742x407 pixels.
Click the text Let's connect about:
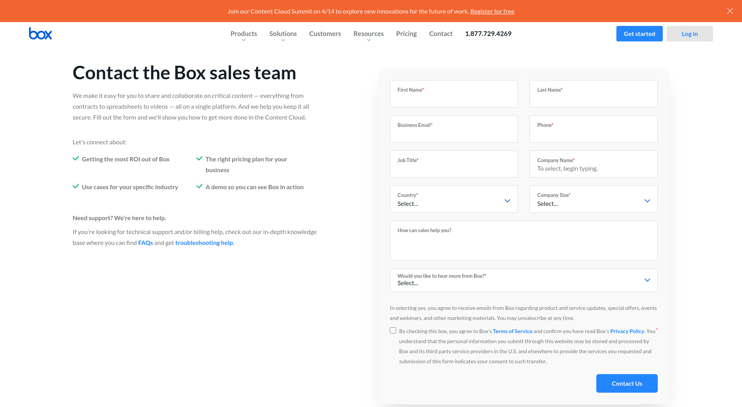click(x=100, y=142)
